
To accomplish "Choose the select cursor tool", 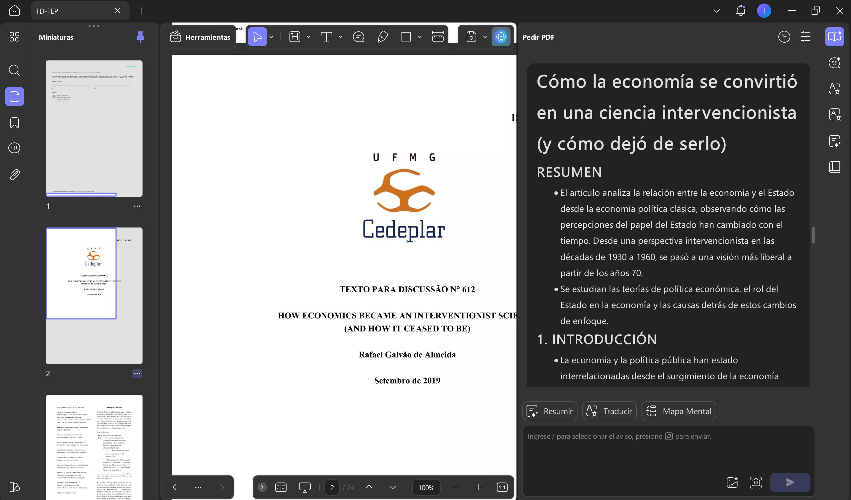I will tap(257, 37).
